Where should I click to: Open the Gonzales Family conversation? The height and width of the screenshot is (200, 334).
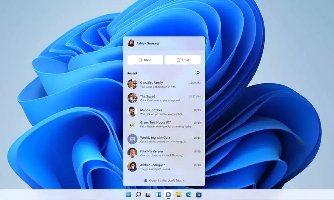pos(164,84)
